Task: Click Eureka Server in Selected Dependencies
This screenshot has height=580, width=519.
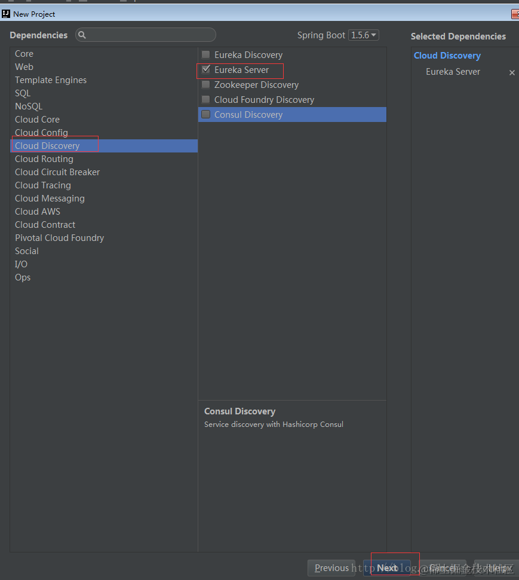Action: point(453,72)
